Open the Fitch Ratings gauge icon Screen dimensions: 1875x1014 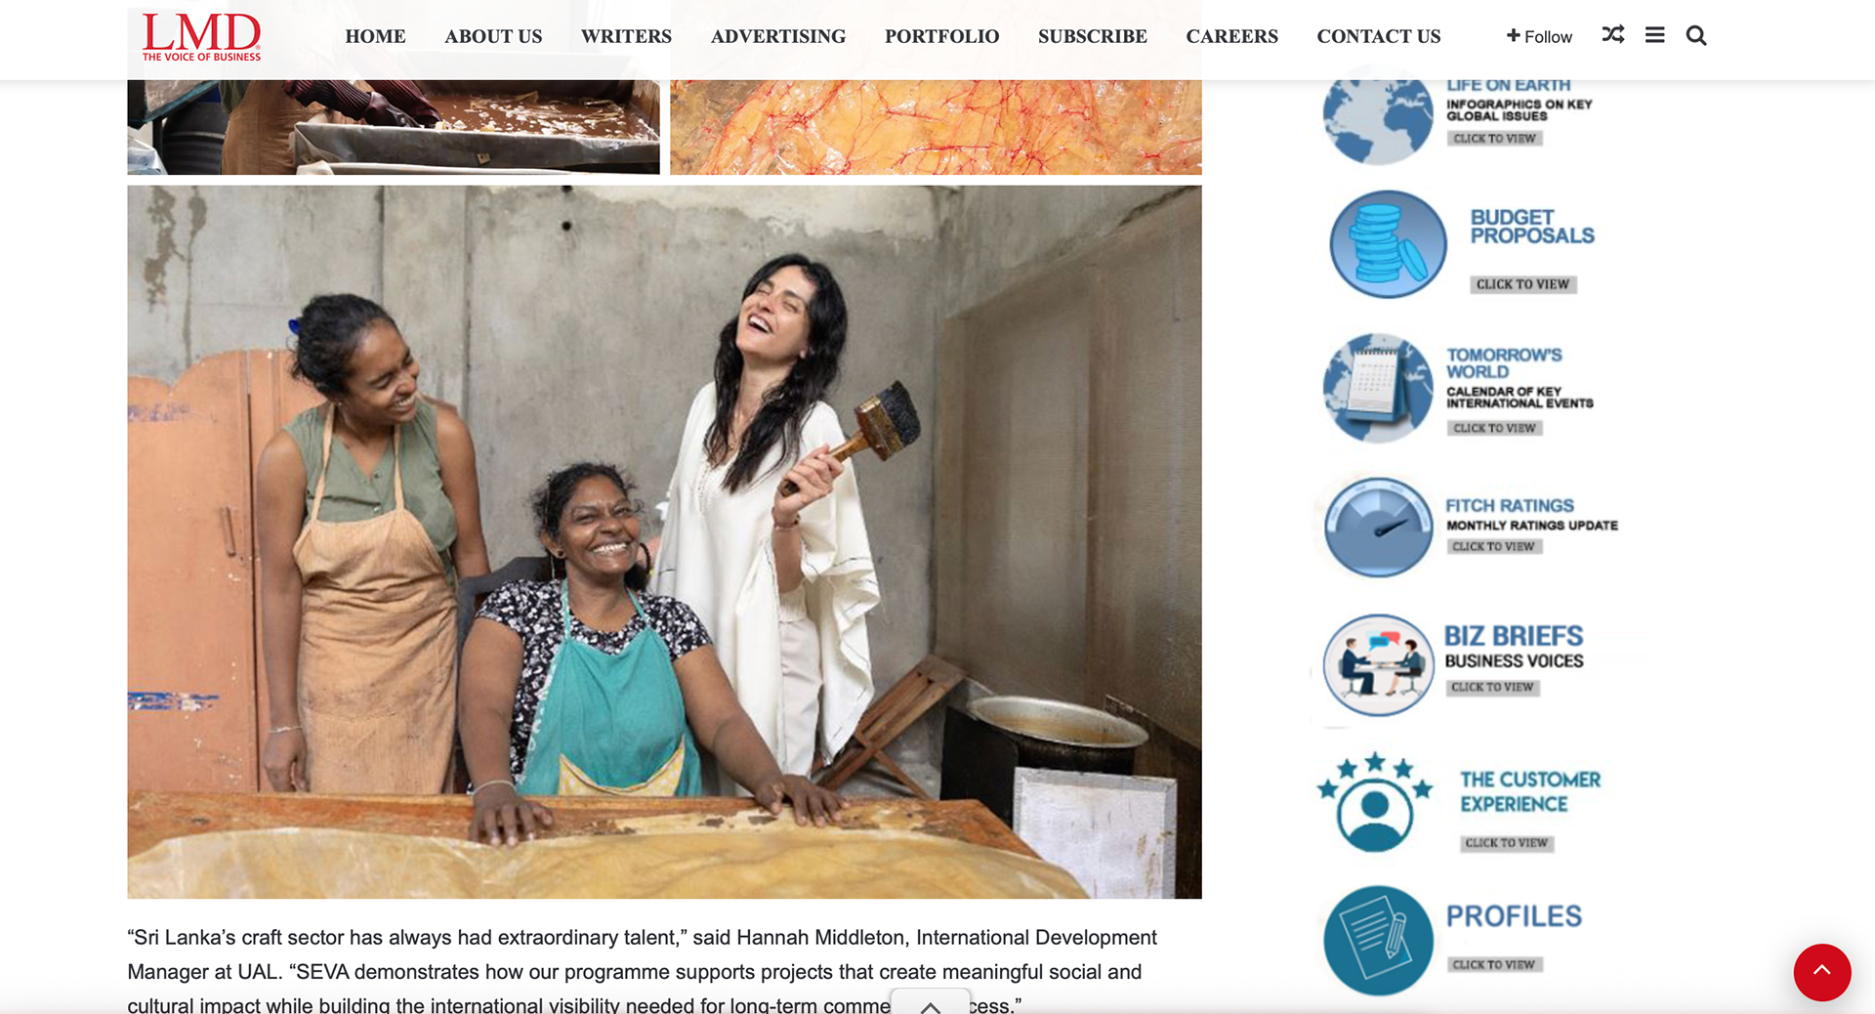tap(1378, 527)
